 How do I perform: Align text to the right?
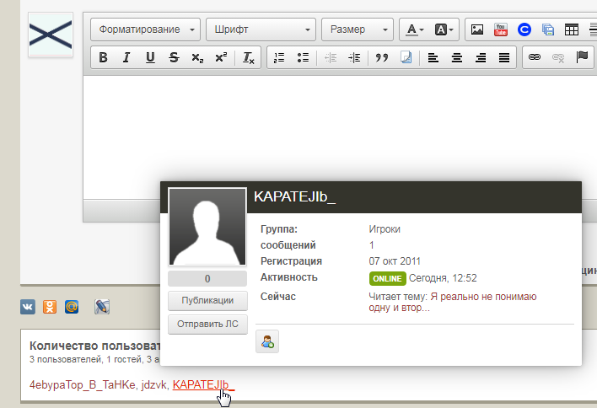[481, 57]
